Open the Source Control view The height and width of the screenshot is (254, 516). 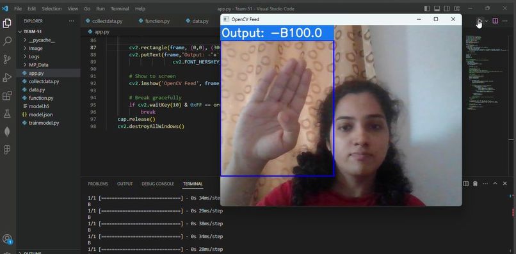click(7, 60)
